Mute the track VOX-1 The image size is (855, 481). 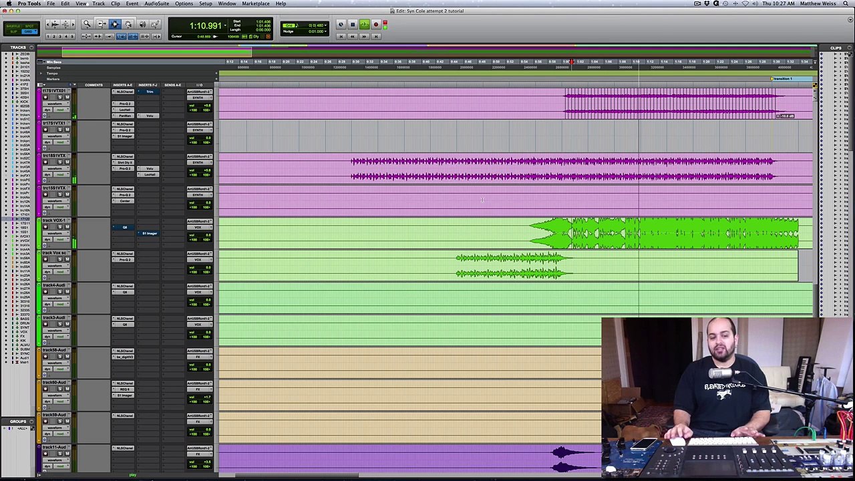pyautogui.click(x=67, y=228)
